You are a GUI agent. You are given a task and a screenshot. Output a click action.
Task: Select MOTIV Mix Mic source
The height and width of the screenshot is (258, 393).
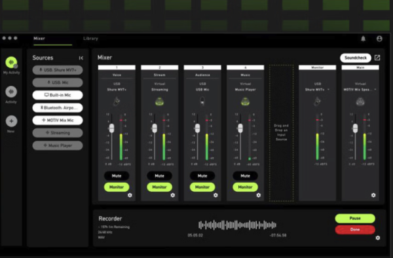(x=58, y=120)
